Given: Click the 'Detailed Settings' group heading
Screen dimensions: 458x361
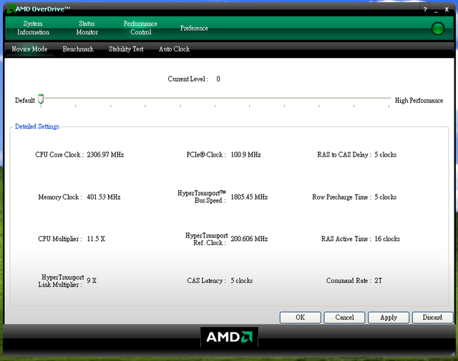Looking at the screenshot, I should pos(37,127).
